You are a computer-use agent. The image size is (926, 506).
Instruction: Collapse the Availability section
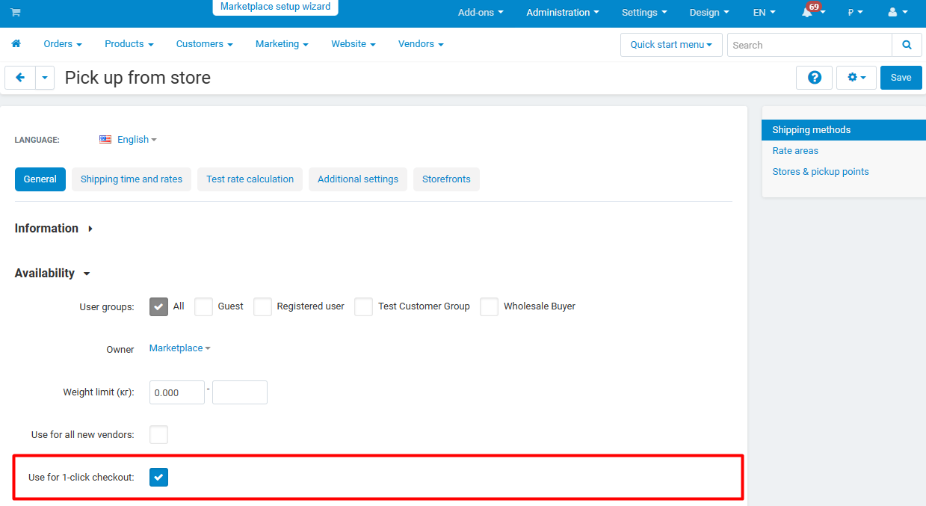tap(52, 274)
